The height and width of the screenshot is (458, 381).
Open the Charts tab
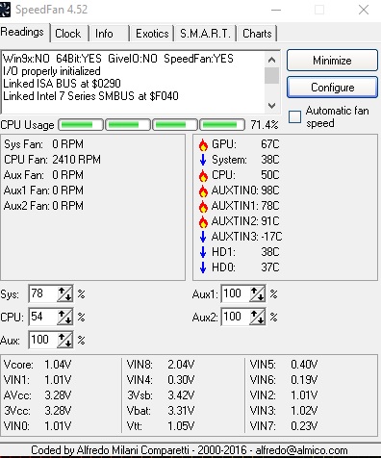257,34
